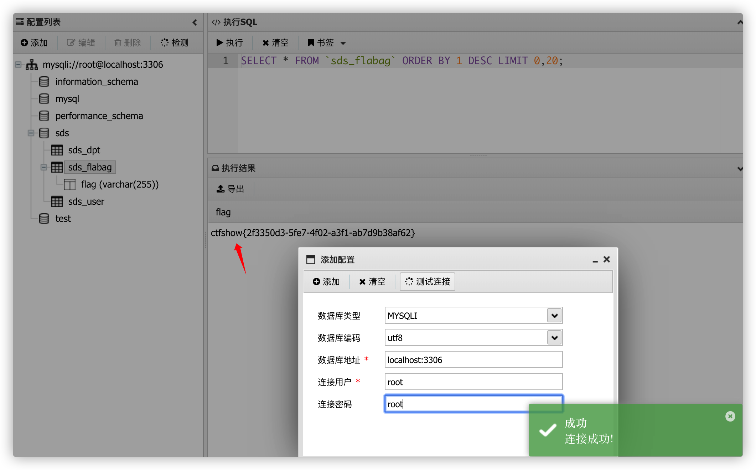Viewport: 756px width, 470px height.
Task: Open the 数据库类型 MYSQLI dropdown arrow
Action: (554, 316)
